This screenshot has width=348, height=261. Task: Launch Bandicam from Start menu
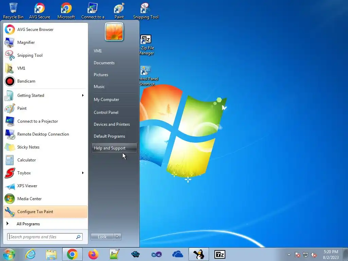tap(46, 81)
